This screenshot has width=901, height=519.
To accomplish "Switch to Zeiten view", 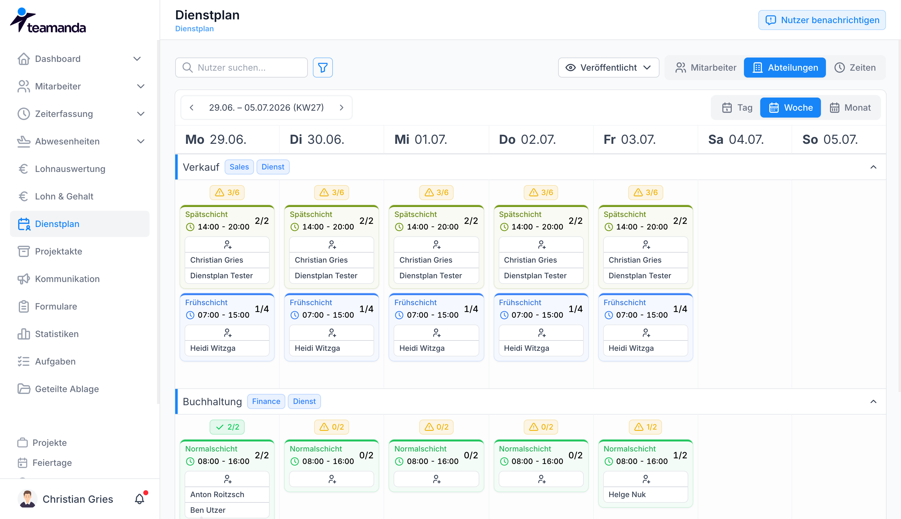I will [855, 67].
